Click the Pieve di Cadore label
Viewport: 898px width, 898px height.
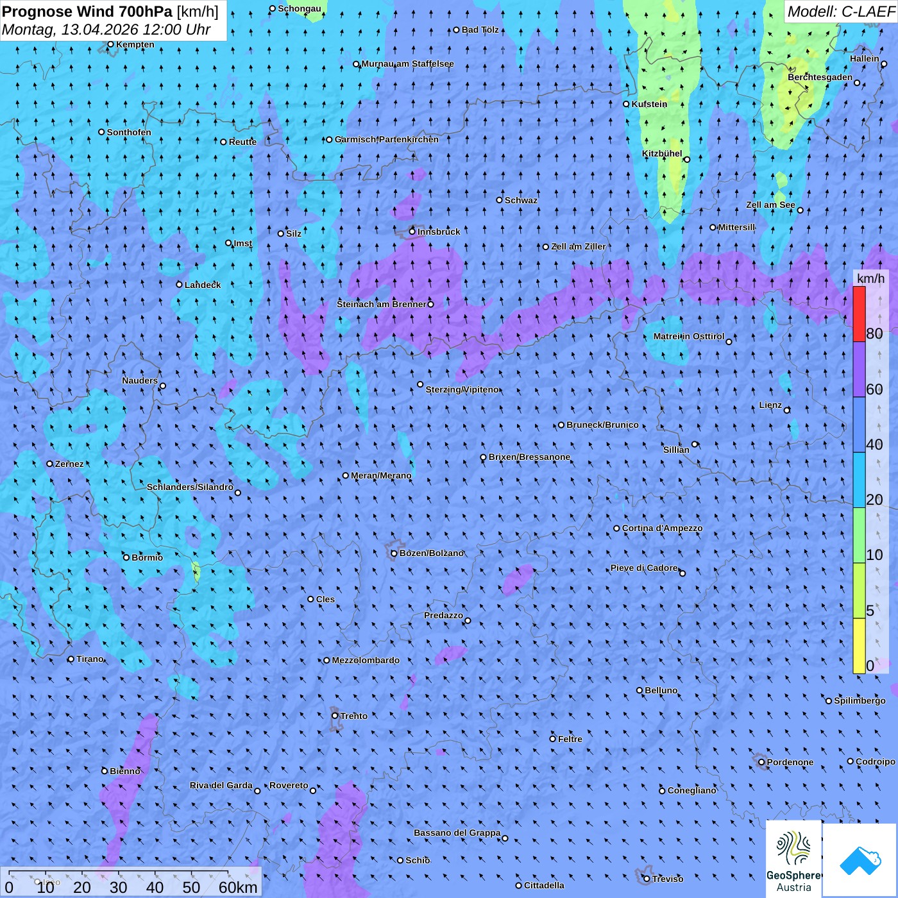[x=644, y=568]
